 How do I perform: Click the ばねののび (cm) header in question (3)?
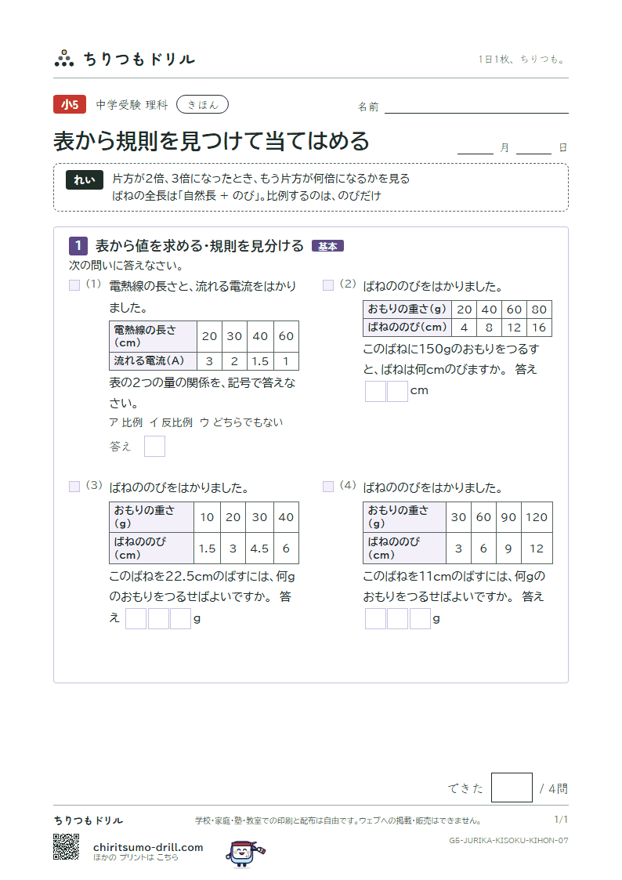point(151,549)
